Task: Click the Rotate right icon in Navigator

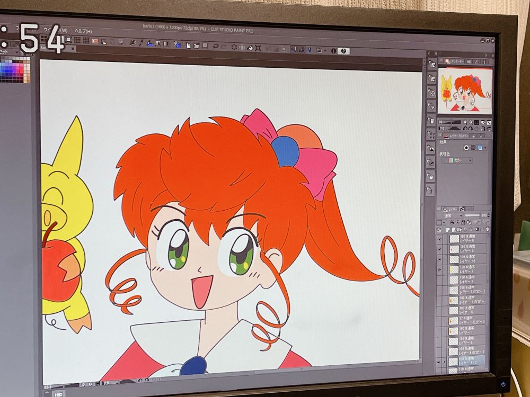Action: 471,129
